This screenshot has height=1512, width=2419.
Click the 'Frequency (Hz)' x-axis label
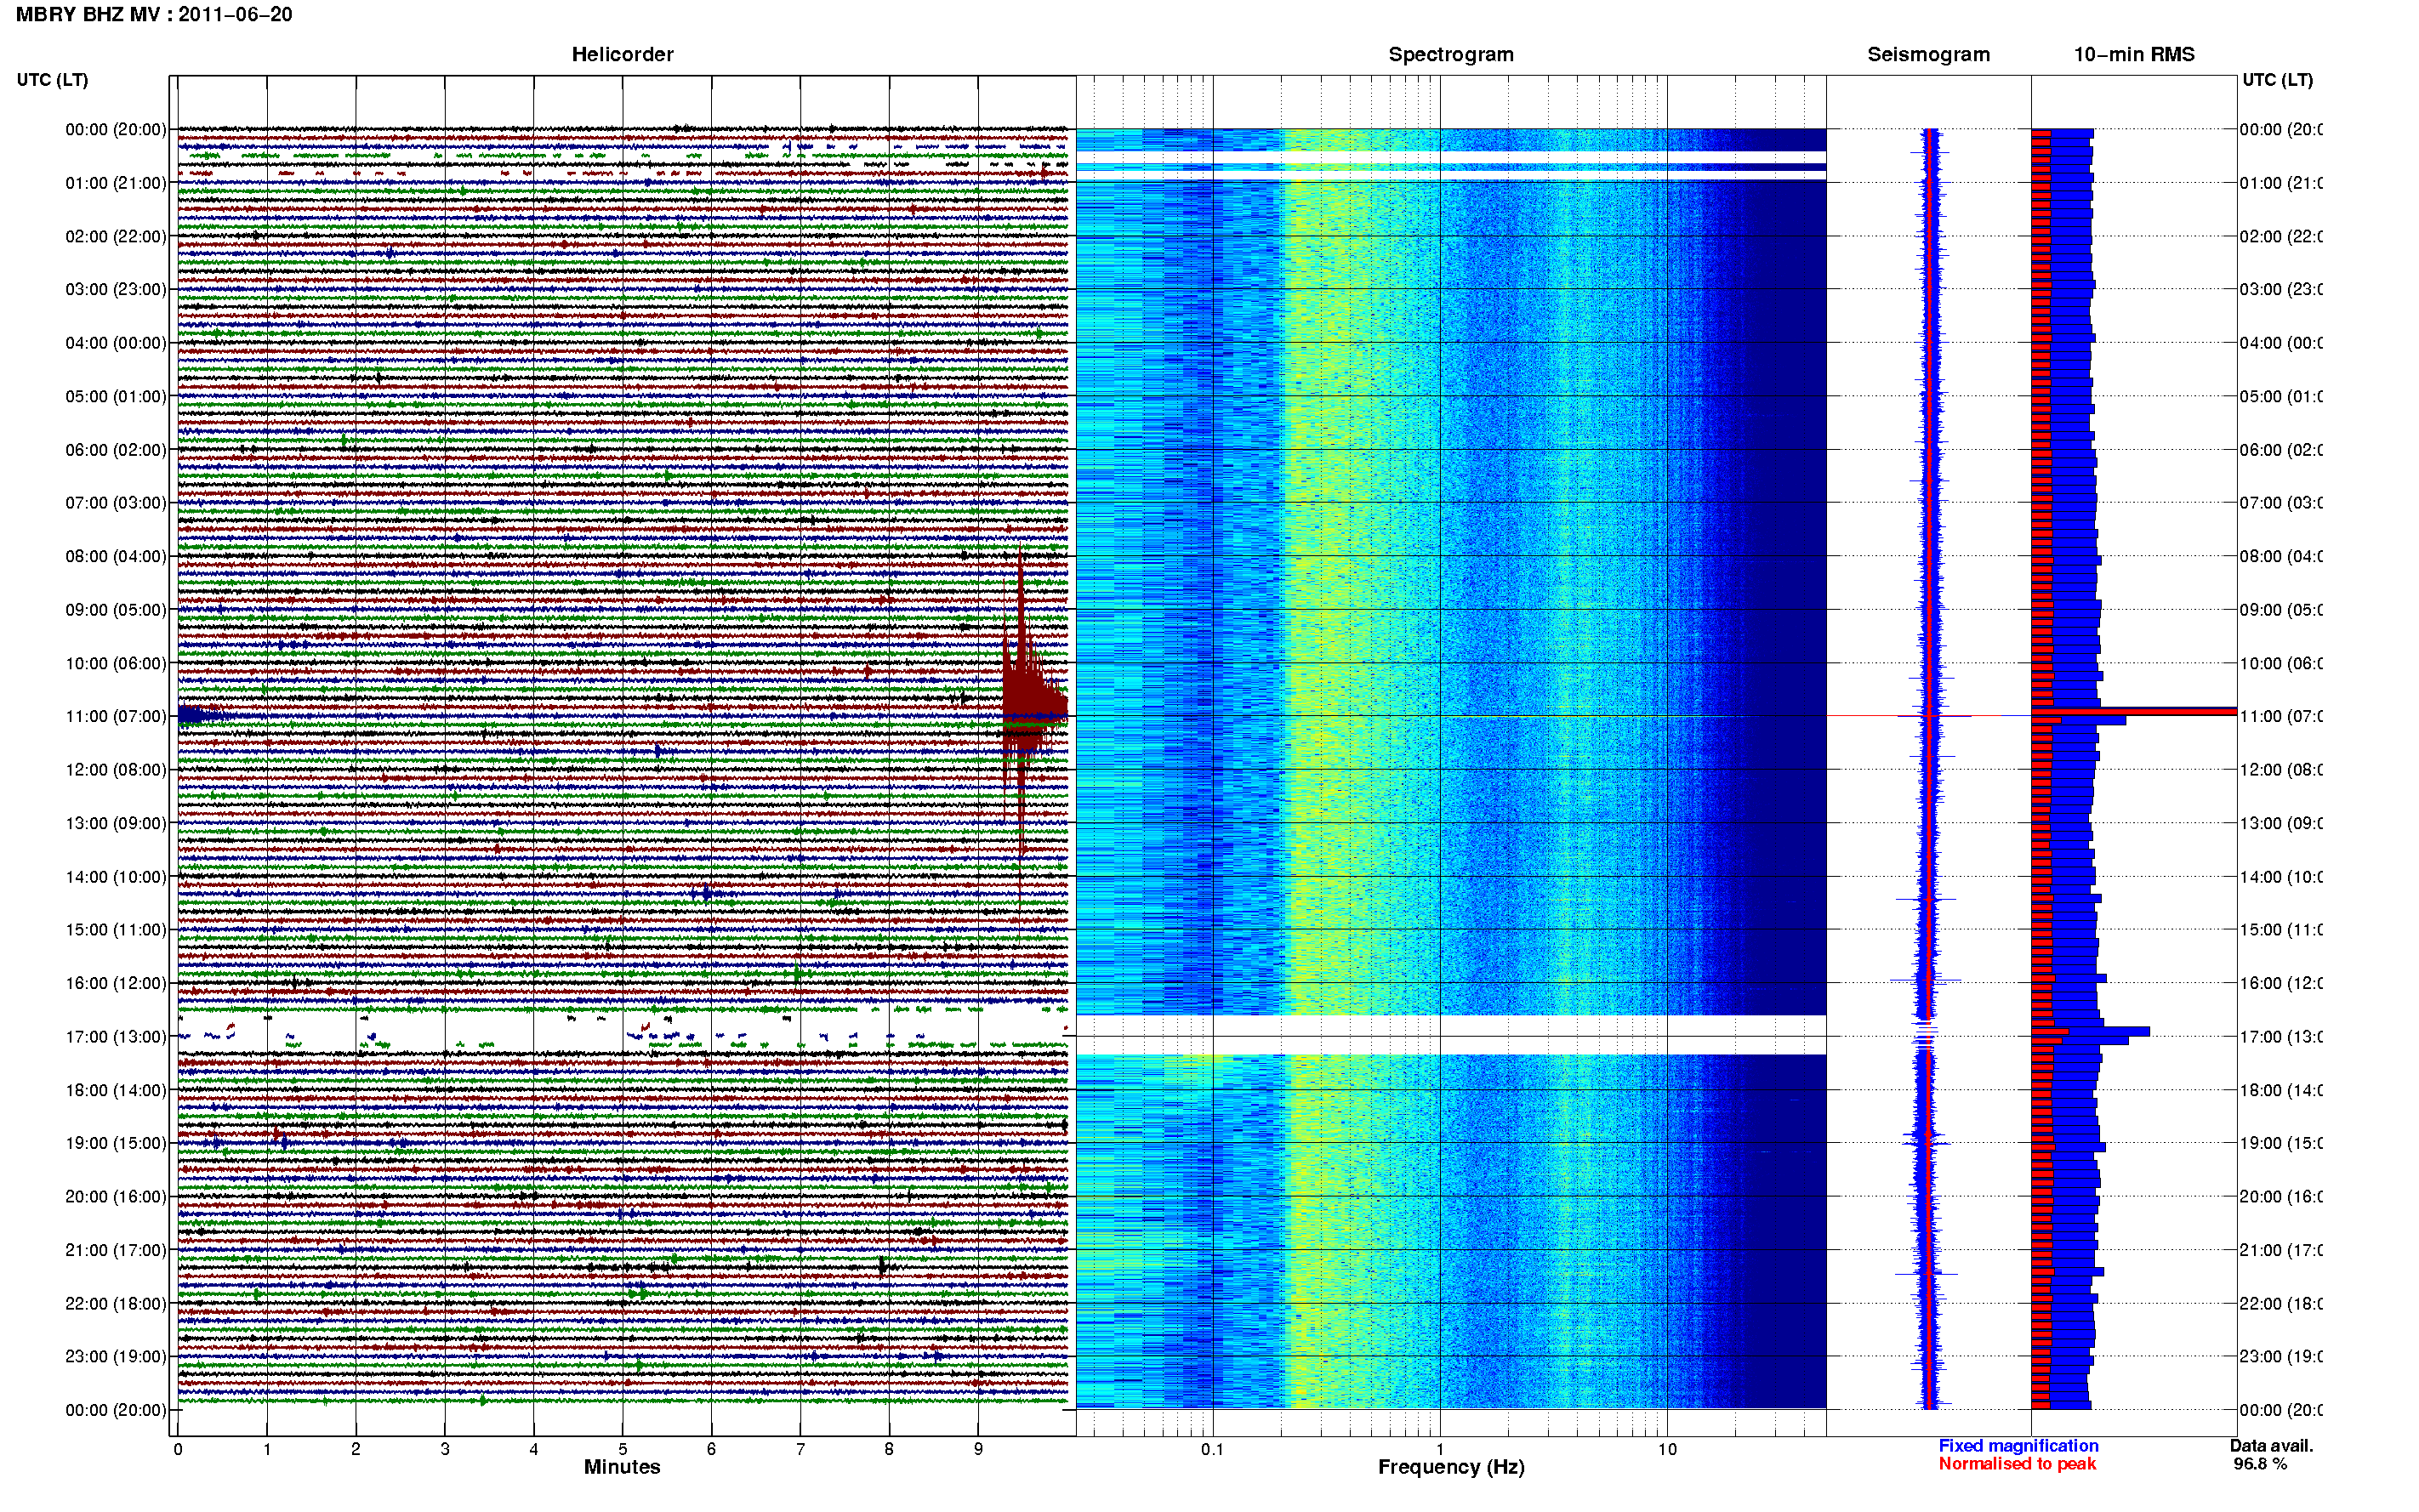coord(1451,1468)
